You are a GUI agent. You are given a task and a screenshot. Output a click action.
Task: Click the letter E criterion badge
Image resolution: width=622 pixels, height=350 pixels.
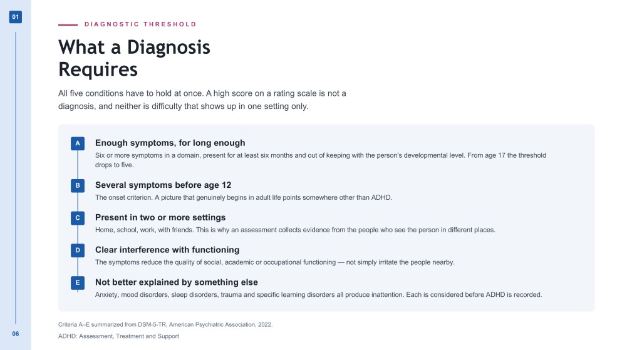click(78, 283)
